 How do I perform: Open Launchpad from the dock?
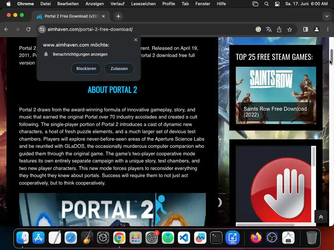[135, 237]
